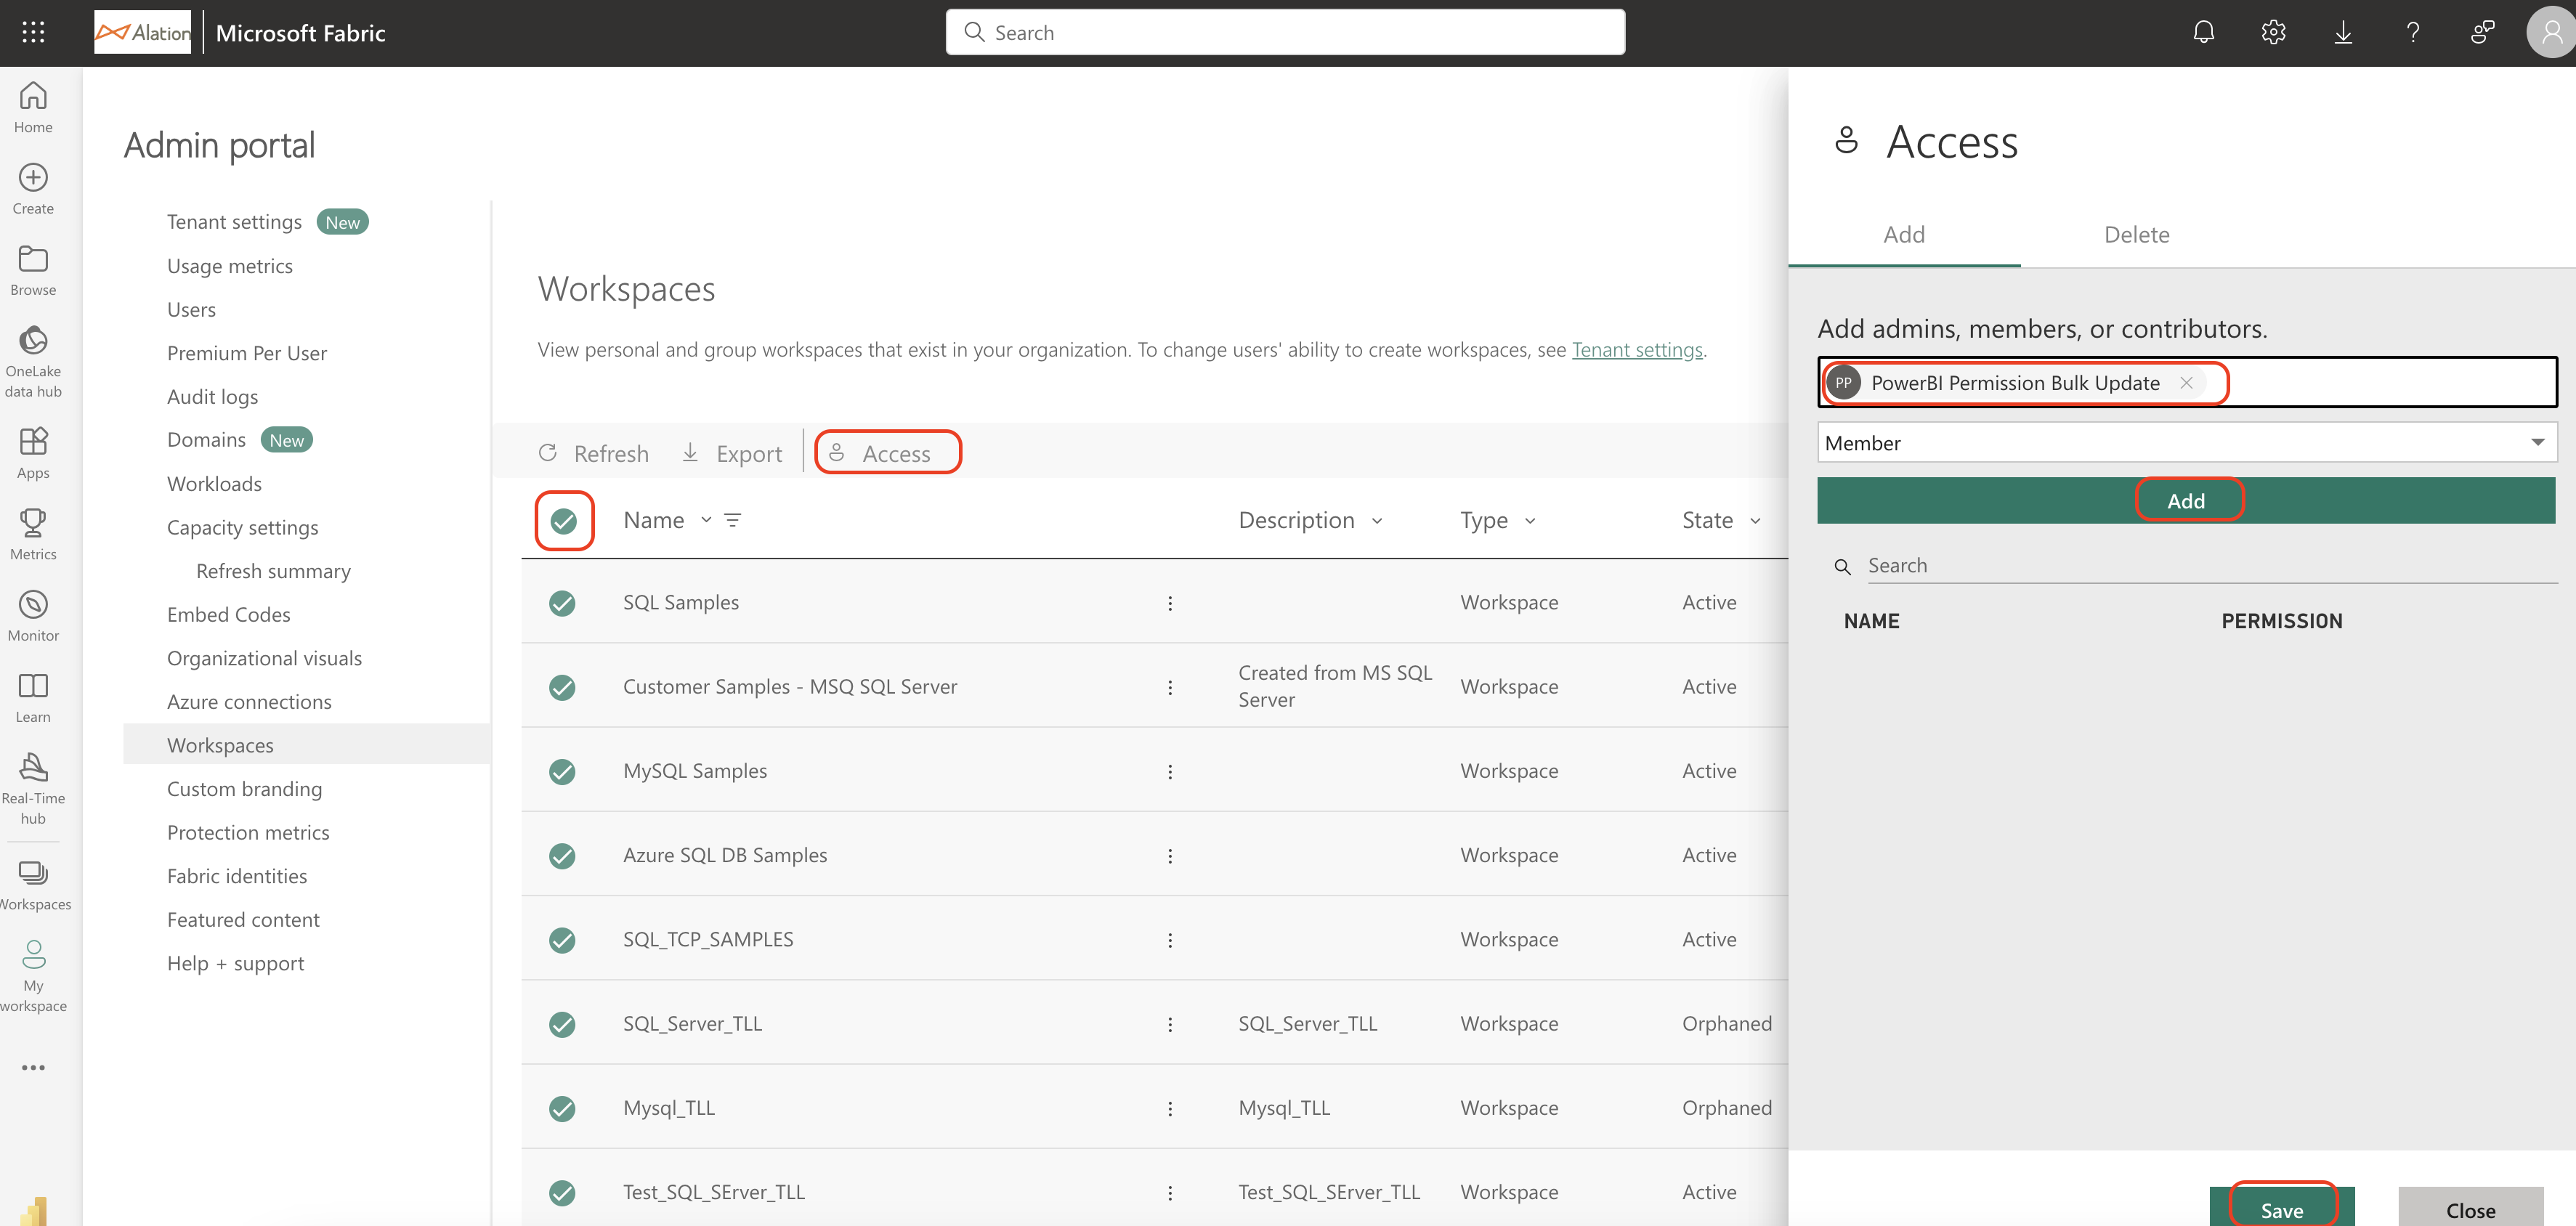Viewport: 2576px width, 1226px height.
Task: Open the Name column sort chevron
Action: tap(706, 520)
